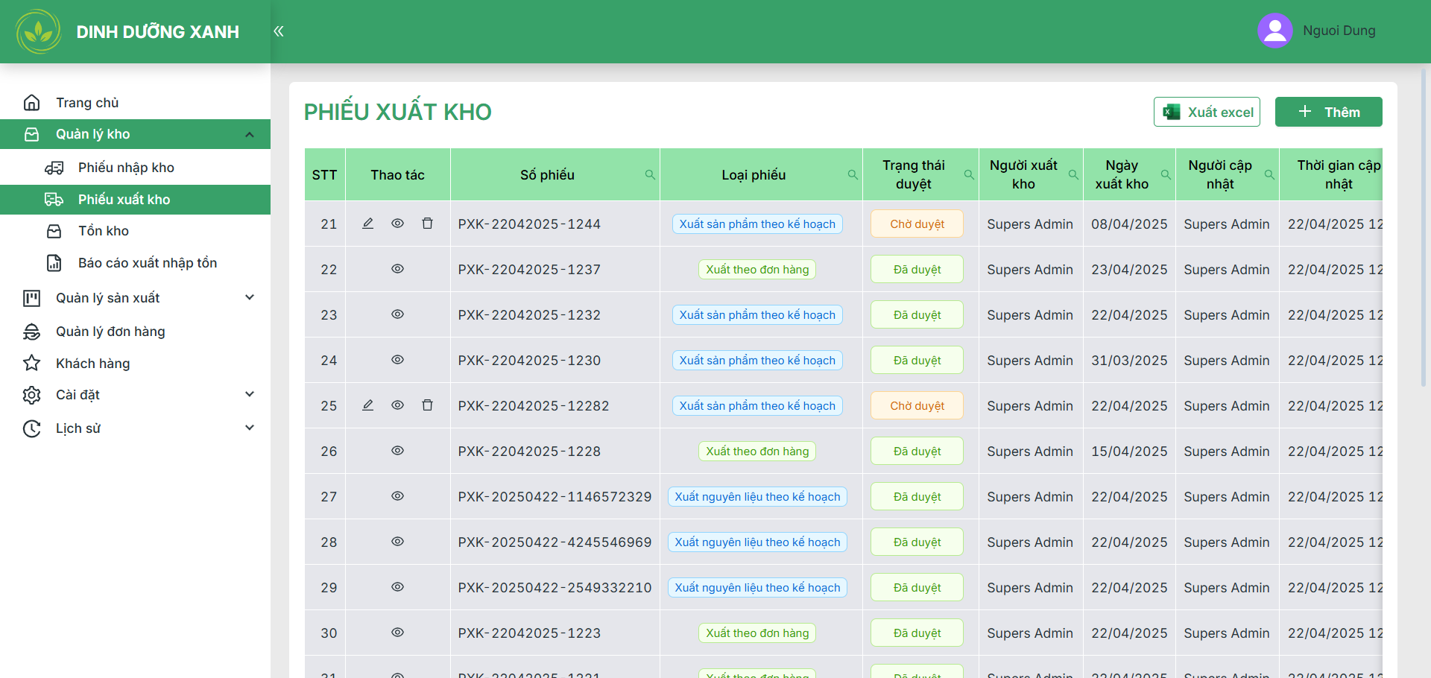The image size is (1431, 678).
Task: Collapse the sidebar with double-chevron icon
Action: coord(279,31)
